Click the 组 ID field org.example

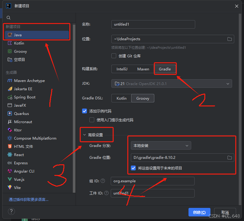(x=152, y=181)
